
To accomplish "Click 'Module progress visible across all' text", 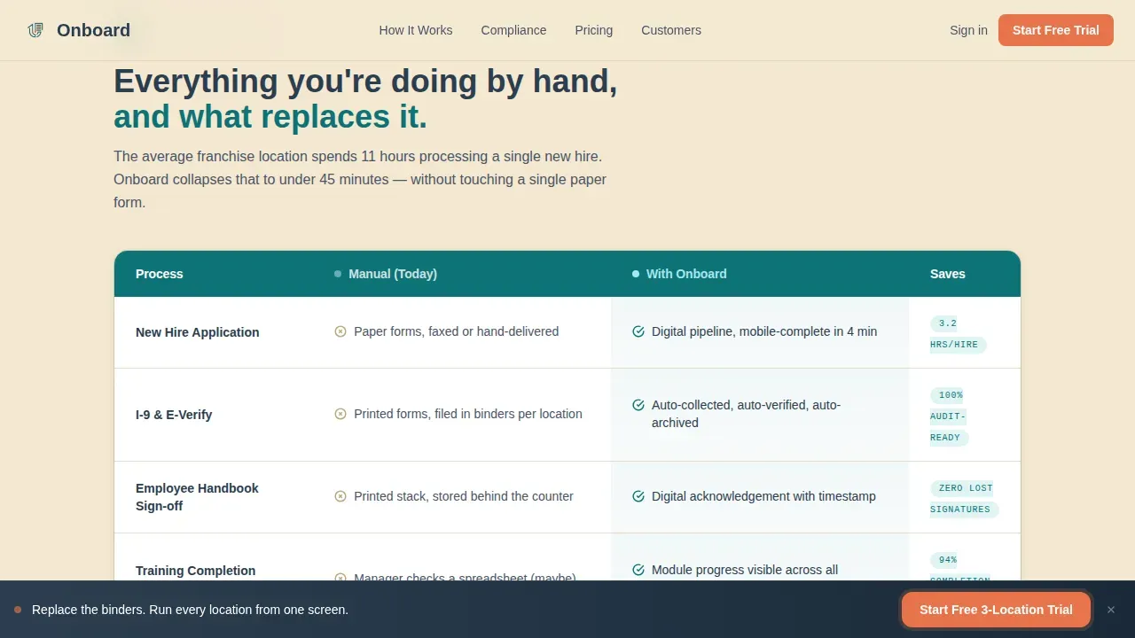I will 745,570.
